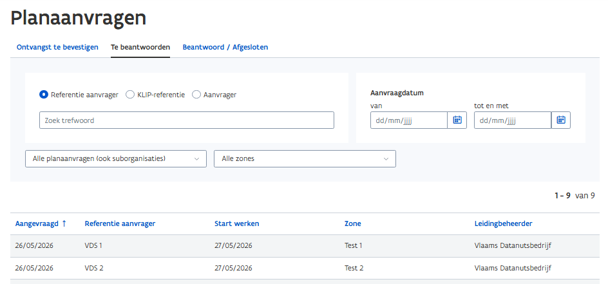Open Alle planaanvragen (ook suborganisaties) dropdown
The image size is (608, 284).
coord(116,159)
